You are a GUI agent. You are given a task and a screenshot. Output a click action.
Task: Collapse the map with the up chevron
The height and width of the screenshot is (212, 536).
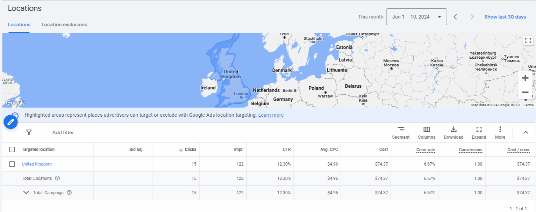point(526,132)
